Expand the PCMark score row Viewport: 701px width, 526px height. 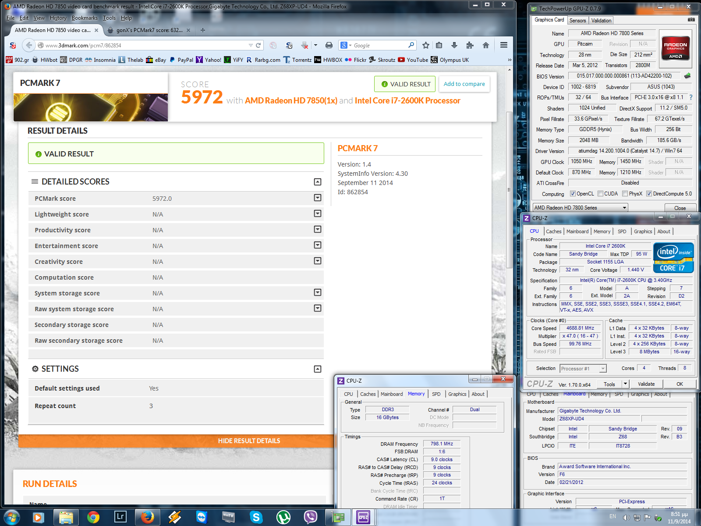[318, 198]
